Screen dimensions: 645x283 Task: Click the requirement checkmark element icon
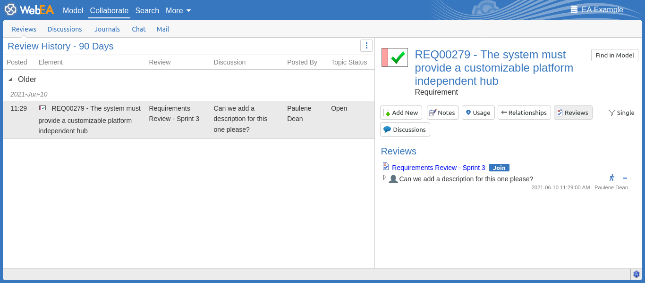[394, 57]
